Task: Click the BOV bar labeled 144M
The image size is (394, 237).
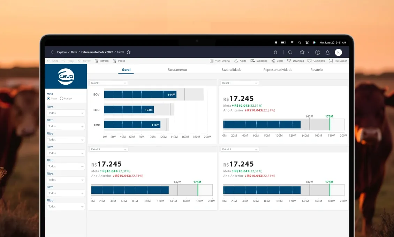Action: tap(140, 94)
